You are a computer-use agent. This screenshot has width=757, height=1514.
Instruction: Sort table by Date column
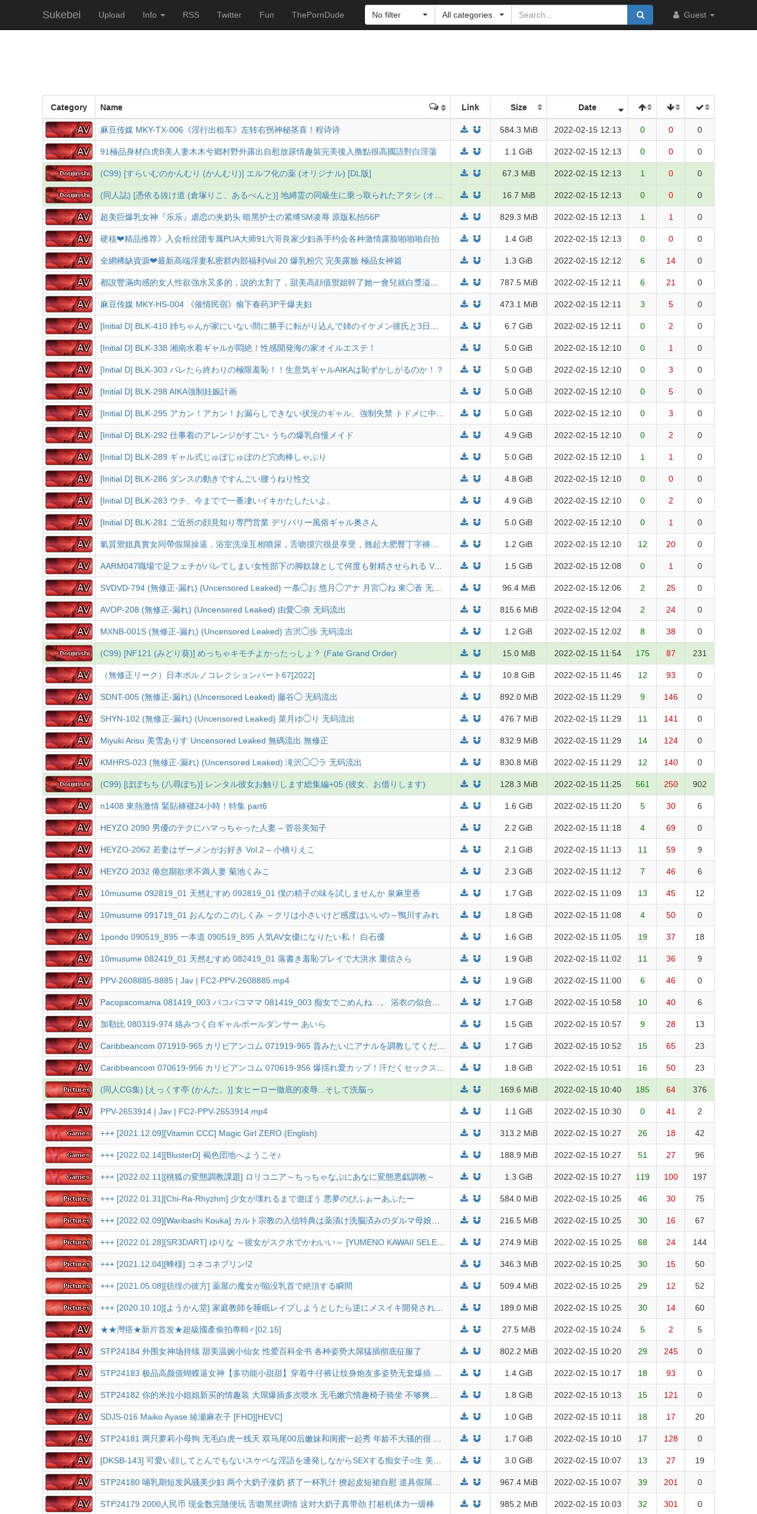click(x=587, y=107)
